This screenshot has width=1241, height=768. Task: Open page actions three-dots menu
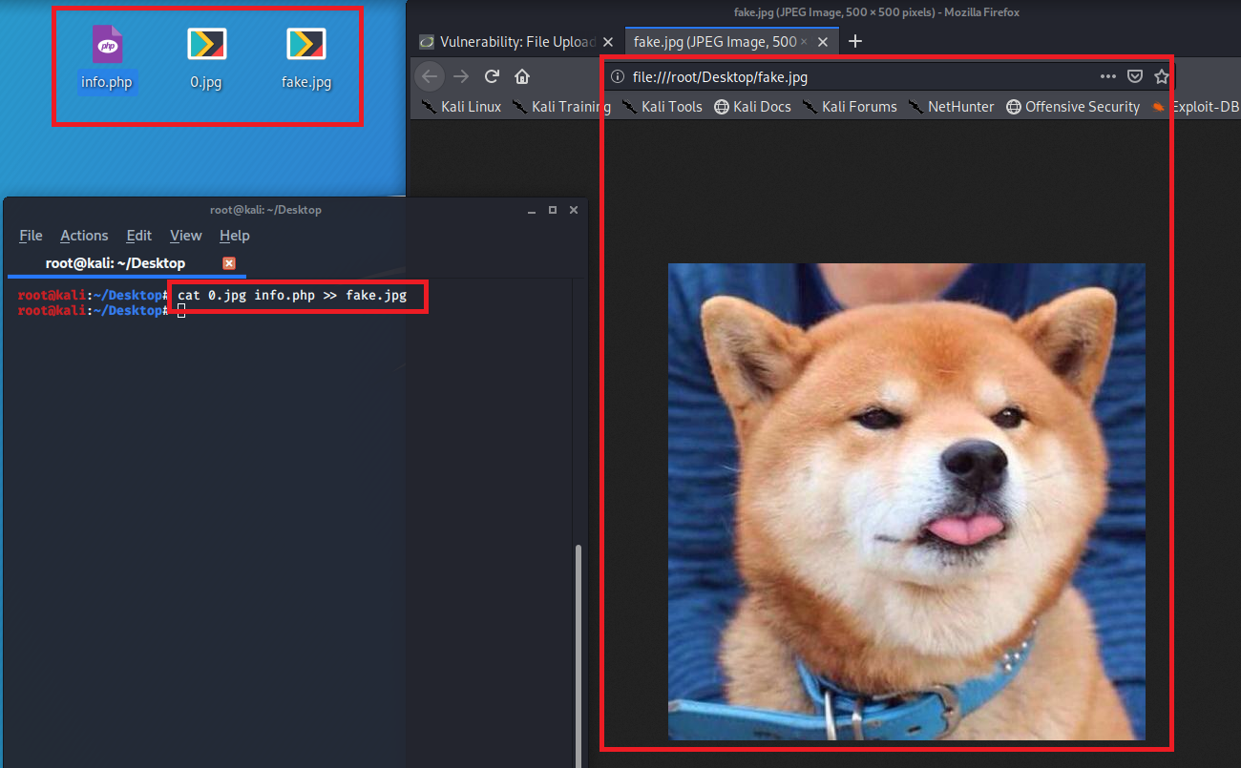(x=1107, y=77)
